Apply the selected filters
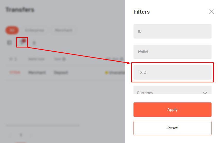Image resolution: width=220 pixels, height=143 pixels. pos(172,110)
